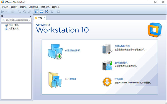Switch to the 主页 tab
Viewport: 167px width, 104px height.
point(40,18)
